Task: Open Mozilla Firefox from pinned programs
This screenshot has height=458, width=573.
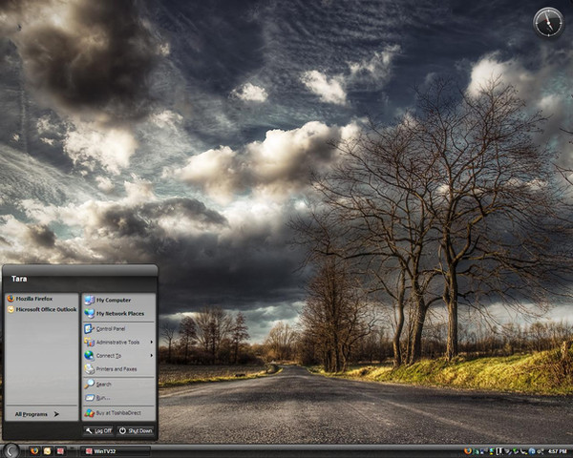Action: tap(42, 299)
